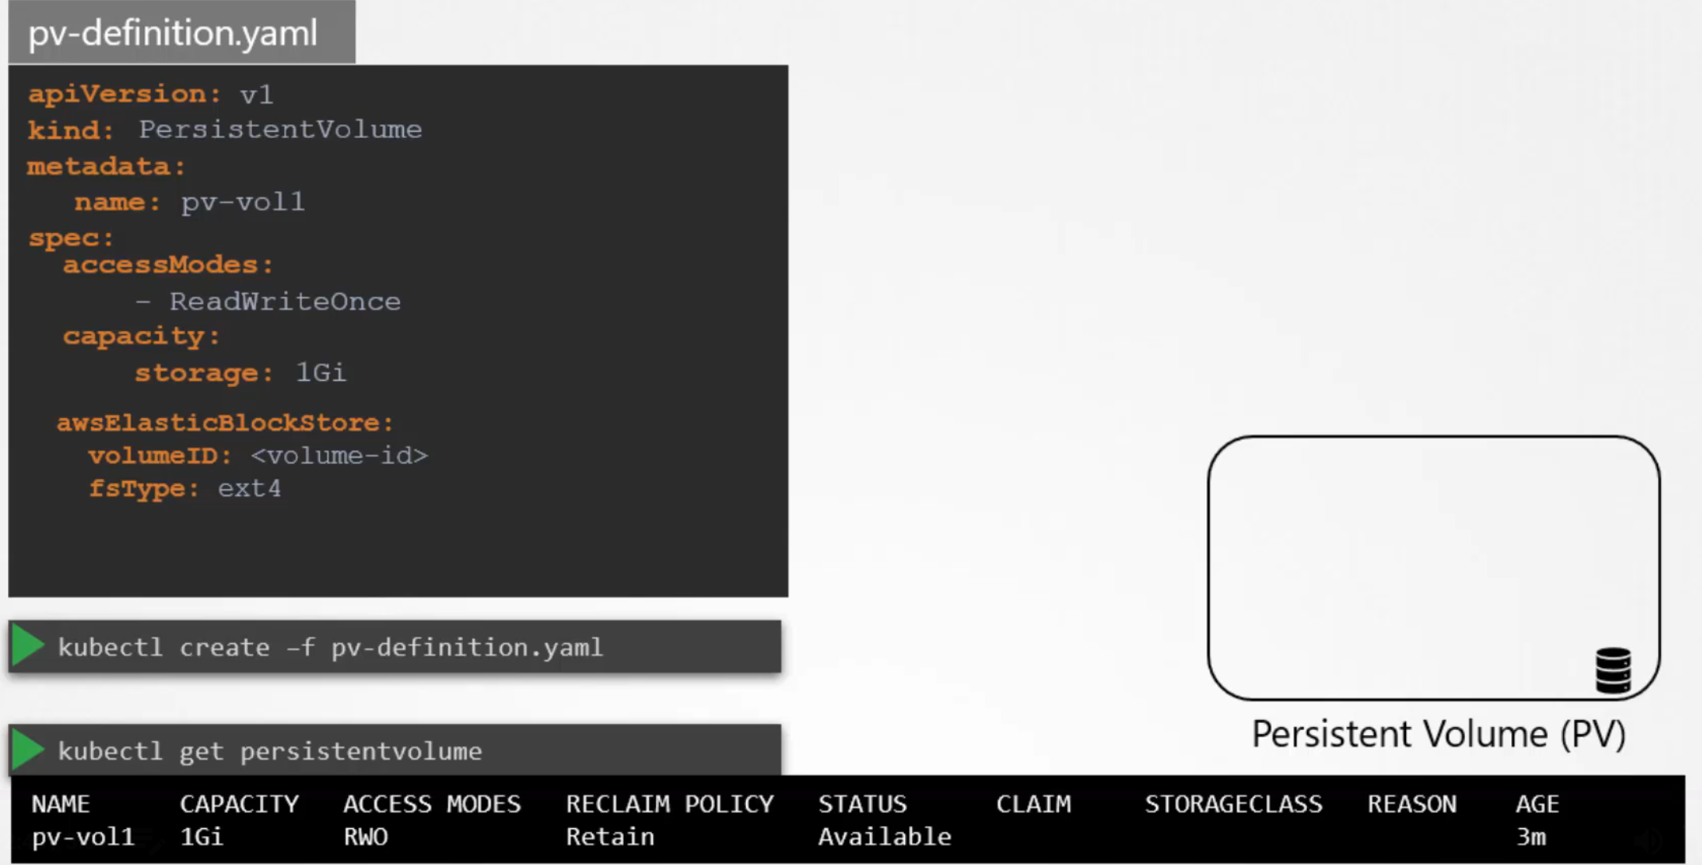Click the REASON column header
1702x865 pixels.
coord(1412,804)
